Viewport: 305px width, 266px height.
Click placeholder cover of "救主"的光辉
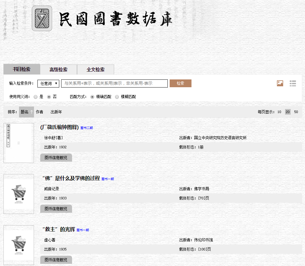[19, 245]
